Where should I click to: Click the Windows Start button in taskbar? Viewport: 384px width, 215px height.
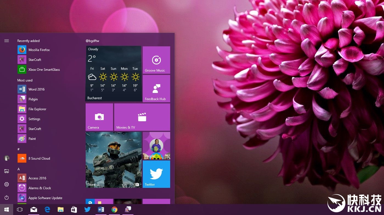coord(7,210)
